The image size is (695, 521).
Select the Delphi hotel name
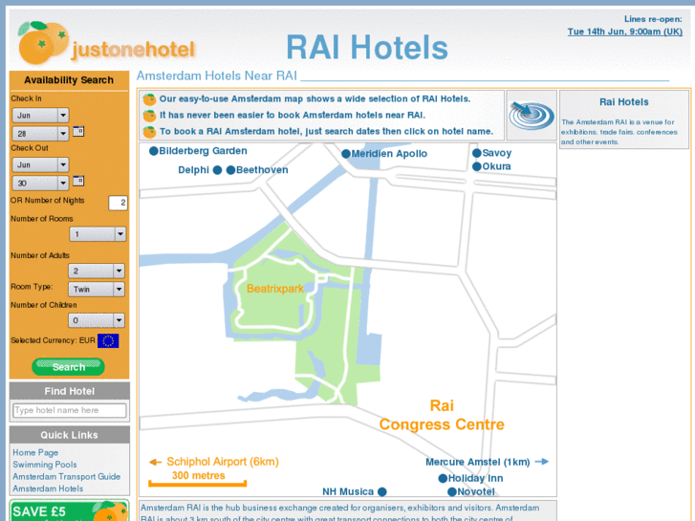(193, 170)
